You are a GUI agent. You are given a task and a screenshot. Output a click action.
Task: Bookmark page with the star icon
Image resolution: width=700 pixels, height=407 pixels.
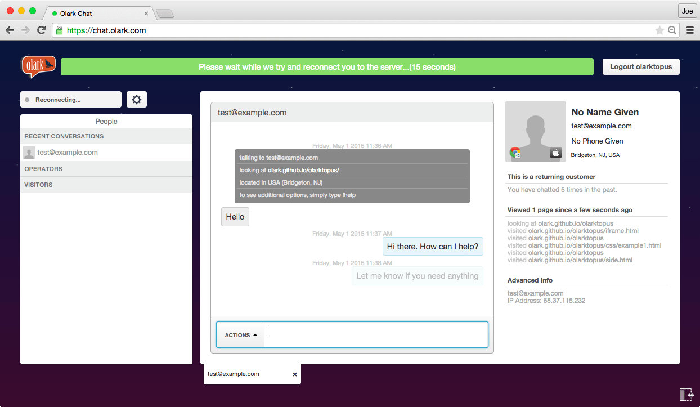coord(659,30)
